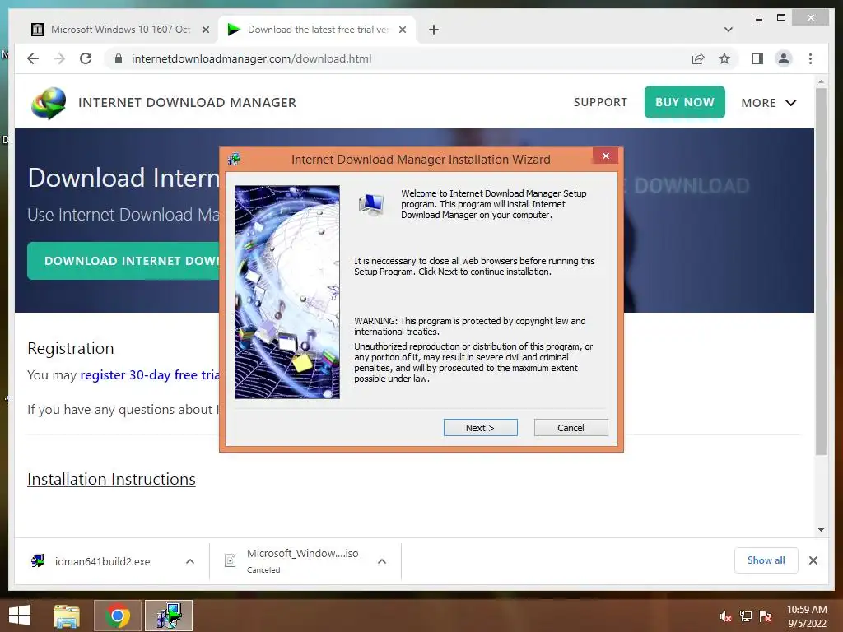Switch to Chrome in taskbar

point(118,616)
